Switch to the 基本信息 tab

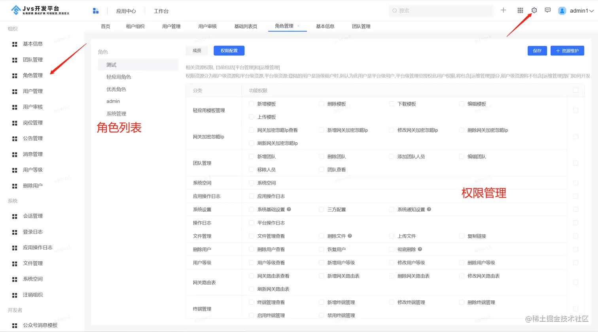325,26
